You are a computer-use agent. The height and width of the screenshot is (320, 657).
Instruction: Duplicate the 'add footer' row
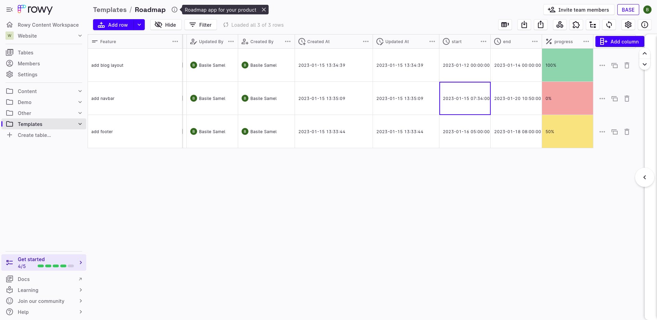(615, 131)
